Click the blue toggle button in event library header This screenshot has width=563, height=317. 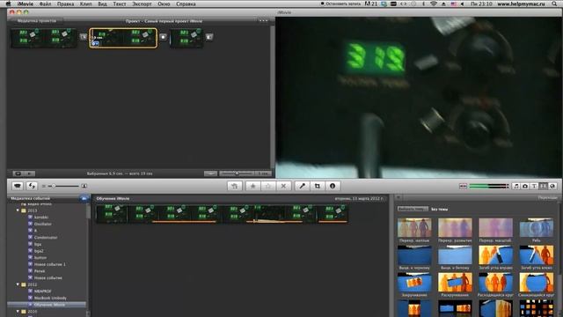pyautogui.click(x=84, y=198)
